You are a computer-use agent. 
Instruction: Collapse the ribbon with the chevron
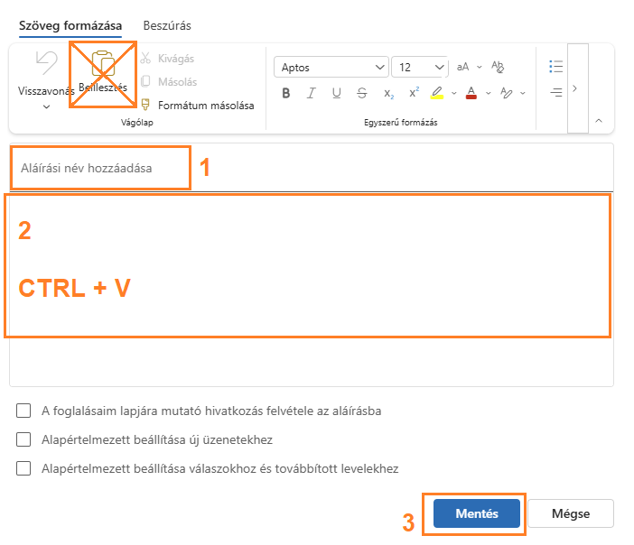(x=598, y=121)
